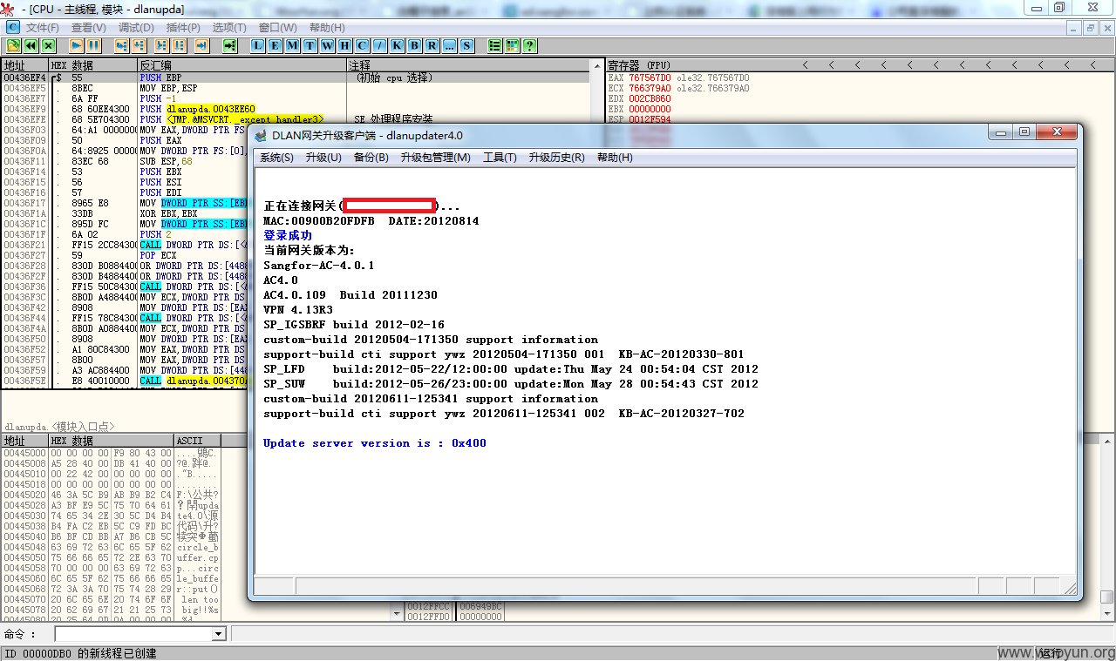Click the 反汇编 column header in disassembly pane

click(242, 65)
